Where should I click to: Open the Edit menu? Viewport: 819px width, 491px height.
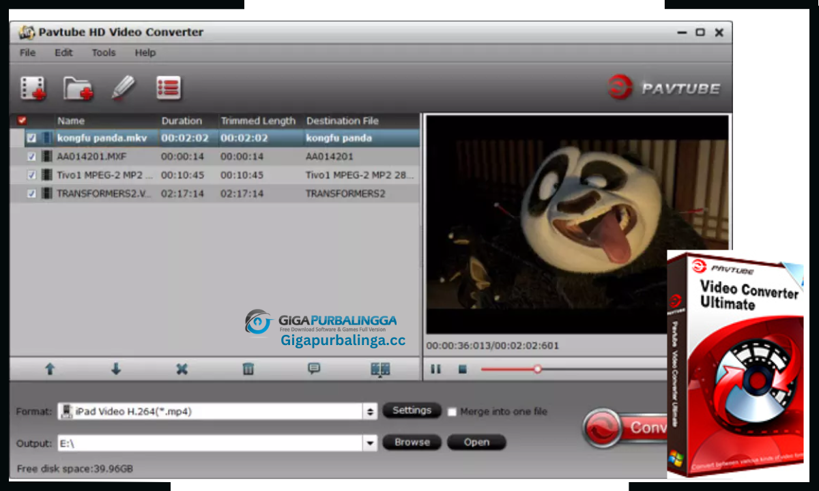(x=63, y=53)
